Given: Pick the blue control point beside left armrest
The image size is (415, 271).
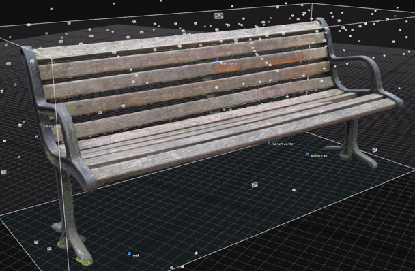Looking at the screenshot, I should (40, 124).
